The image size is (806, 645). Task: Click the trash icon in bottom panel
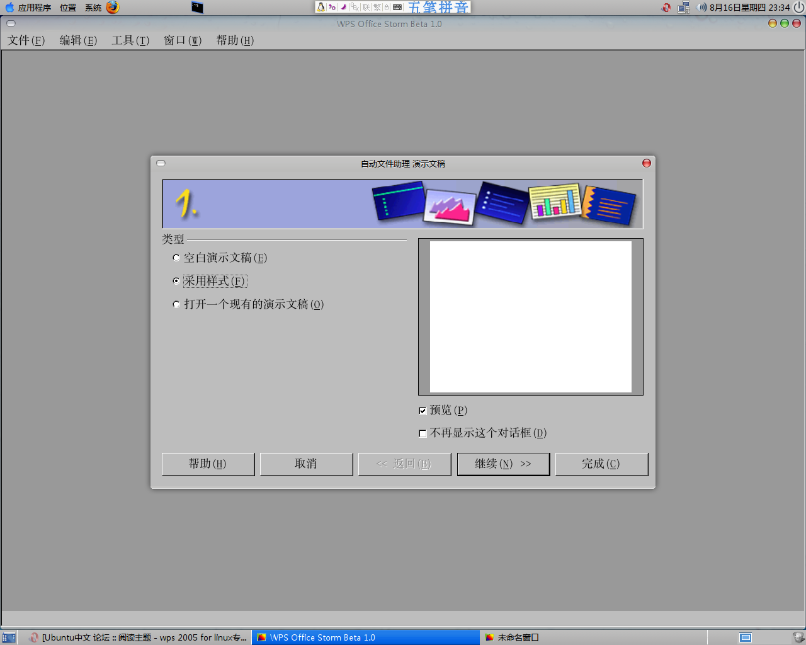pos(798,637)
